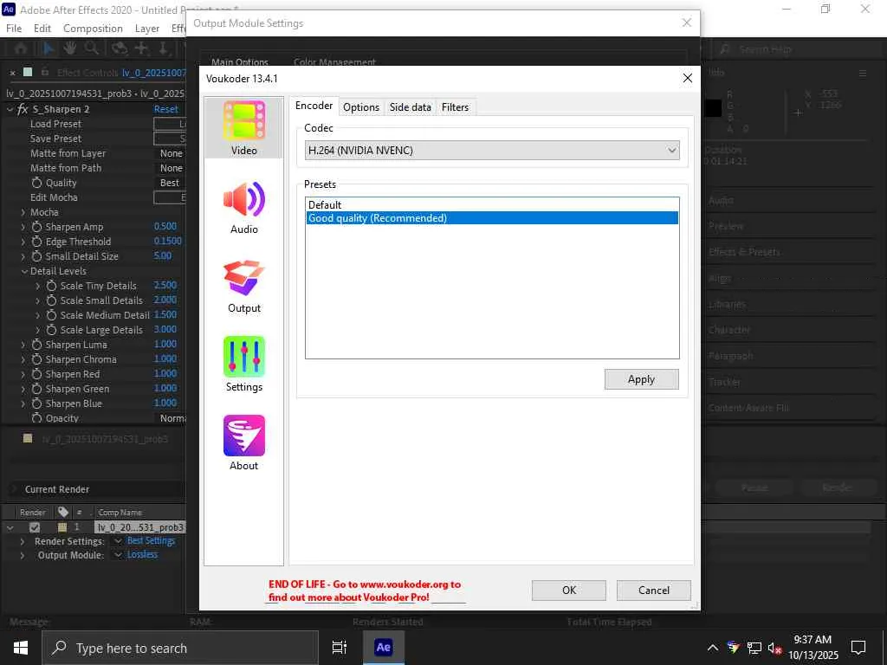Open the Codec dropdown H.264 (NVIDIA NVENC)
This screenshot has height=665, width=887.
(492, 151)
